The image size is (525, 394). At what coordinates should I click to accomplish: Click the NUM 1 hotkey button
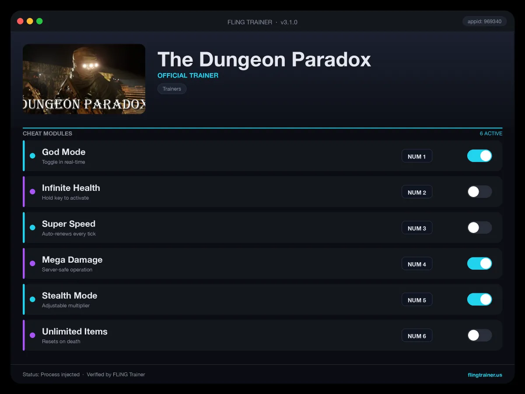[417, 156]
